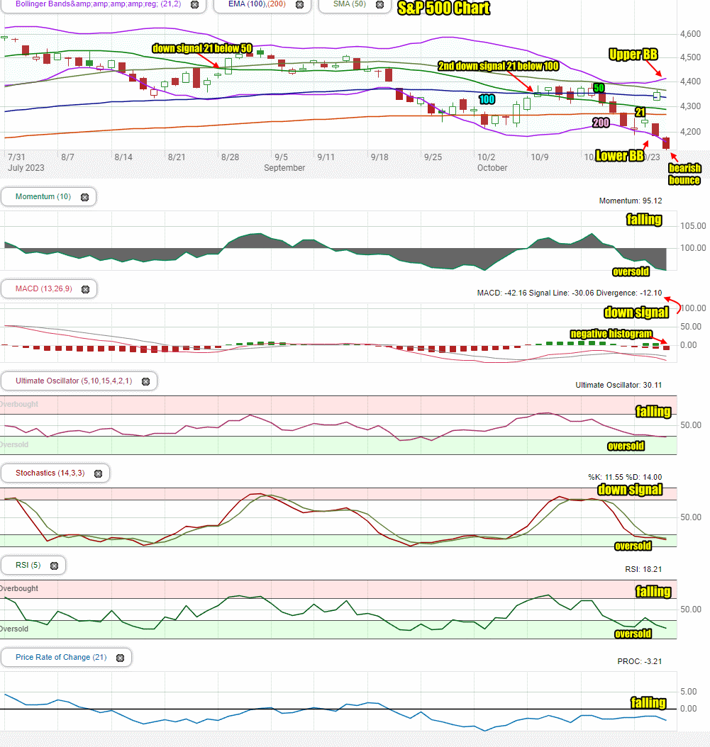This screenshot has width=710, height=747.
Task: Click the 9/18 date marker on time axis
Action: pos(379,157)
